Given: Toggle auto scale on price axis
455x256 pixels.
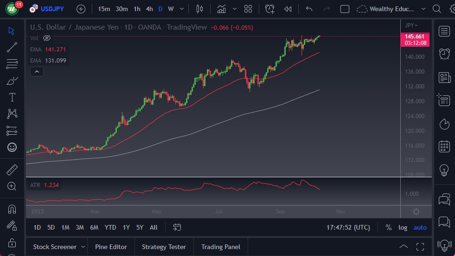Looking at the screenshot, I should (420, 227).
